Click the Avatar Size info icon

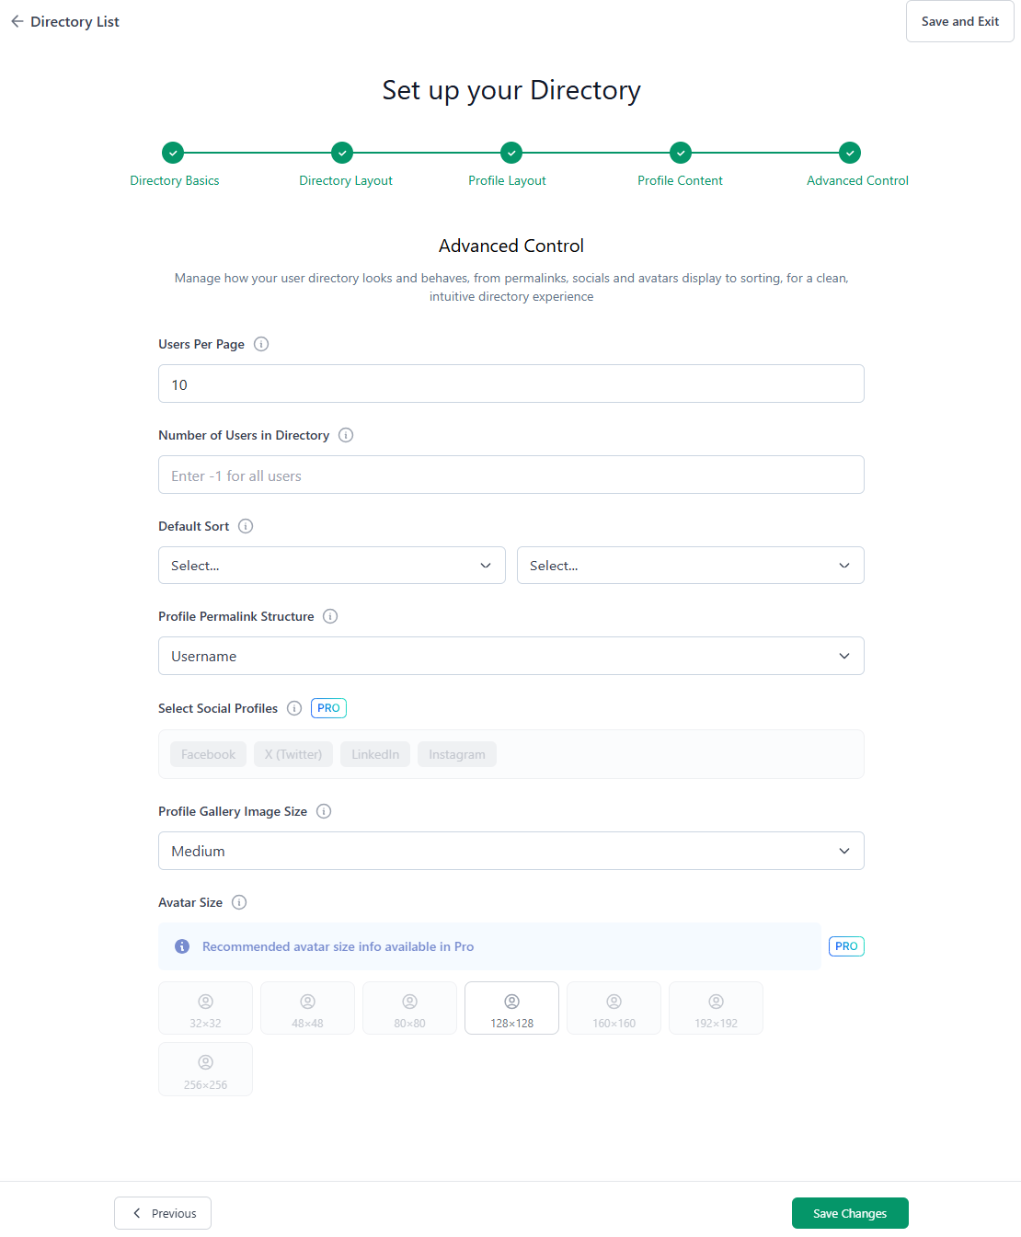point(239,902)
